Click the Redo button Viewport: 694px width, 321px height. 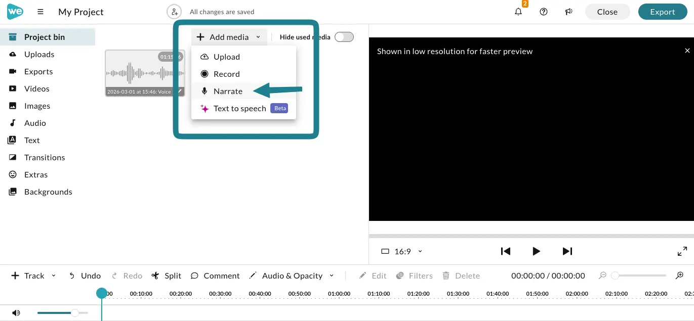[127, 276]
